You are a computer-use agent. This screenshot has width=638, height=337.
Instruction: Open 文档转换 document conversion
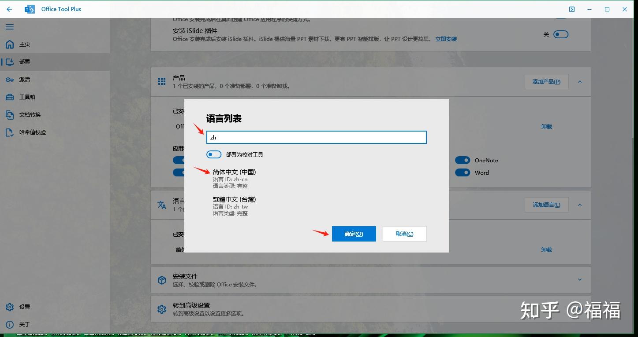click(x=55, y=114)
